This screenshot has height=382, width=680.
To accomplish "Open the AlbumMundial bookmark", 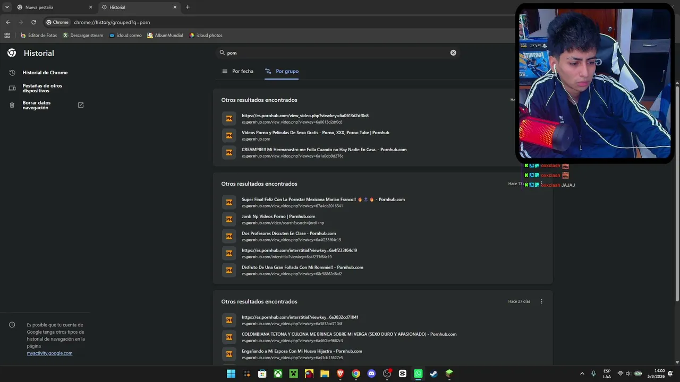I will pos(165,36).
